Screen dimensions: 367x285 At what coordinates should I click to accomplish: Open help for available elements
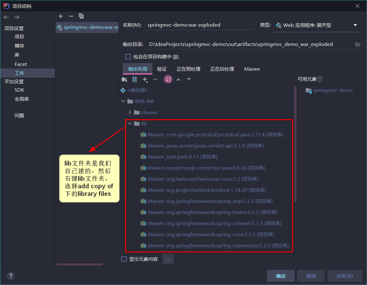tap(320, 79)
